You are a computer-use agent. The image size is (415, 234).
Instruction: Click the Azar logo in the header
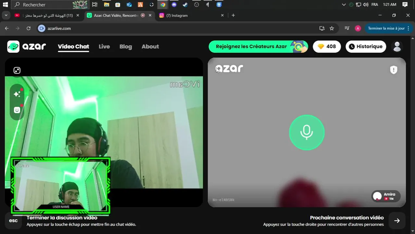pyautogui.click(x=27, y=46)
